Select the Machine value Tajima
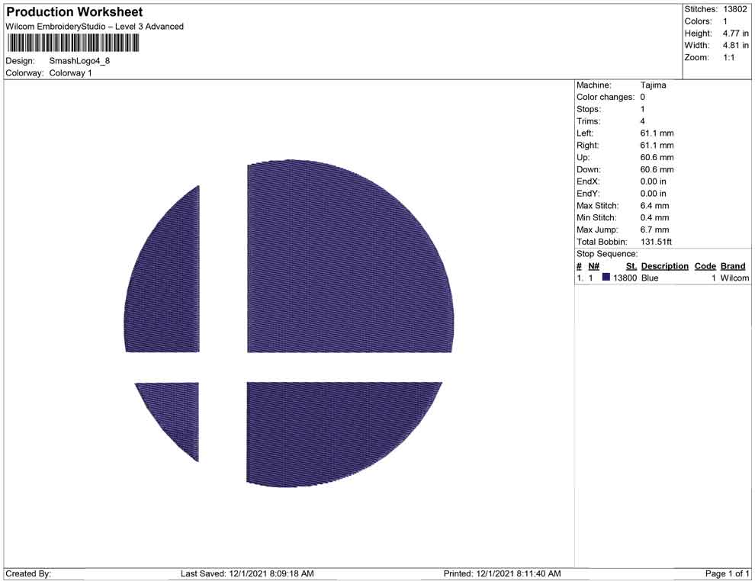 653,85
